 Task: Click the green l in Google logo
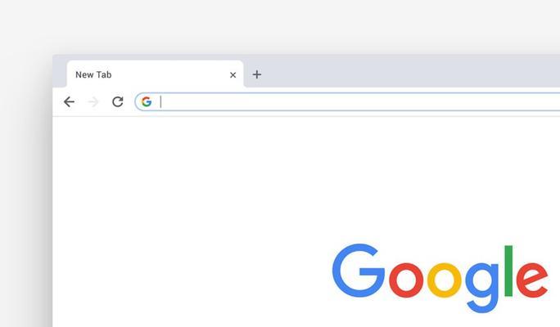click(x=508, y=271)
